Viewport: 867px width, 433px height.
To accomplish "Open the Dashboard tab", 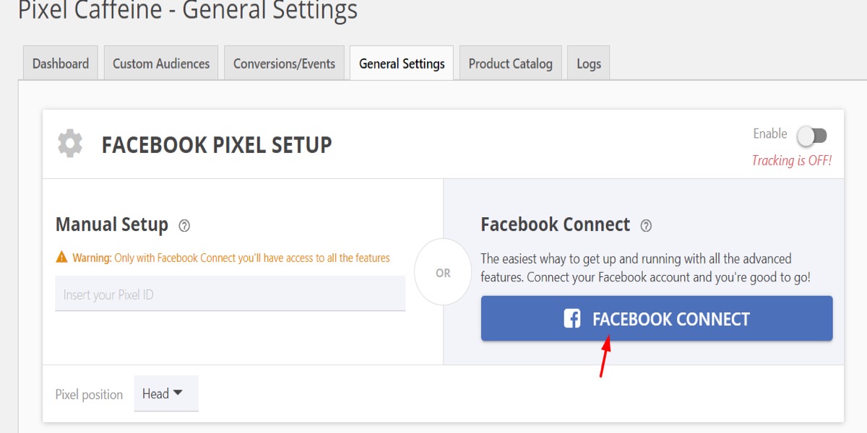I will pyautogui.click(x=61, y=64).
